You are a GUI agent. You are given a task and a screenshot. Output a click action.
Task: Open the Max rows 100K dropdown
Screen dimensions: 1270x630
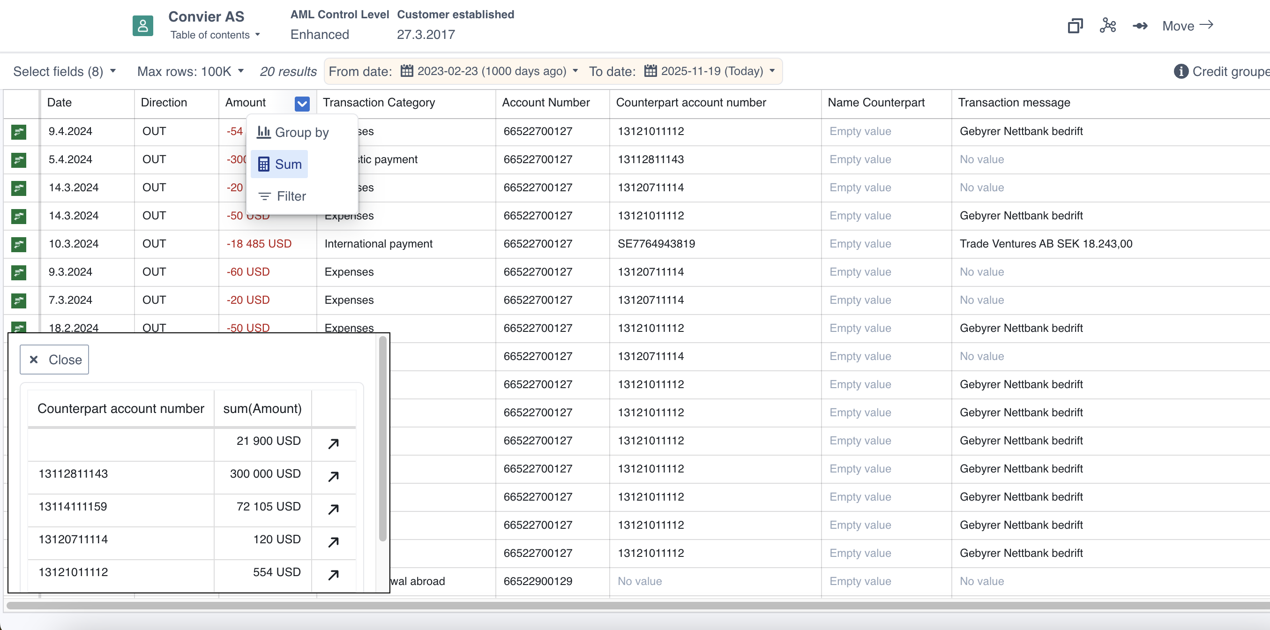pyautogui.click(x=190, y=71)
